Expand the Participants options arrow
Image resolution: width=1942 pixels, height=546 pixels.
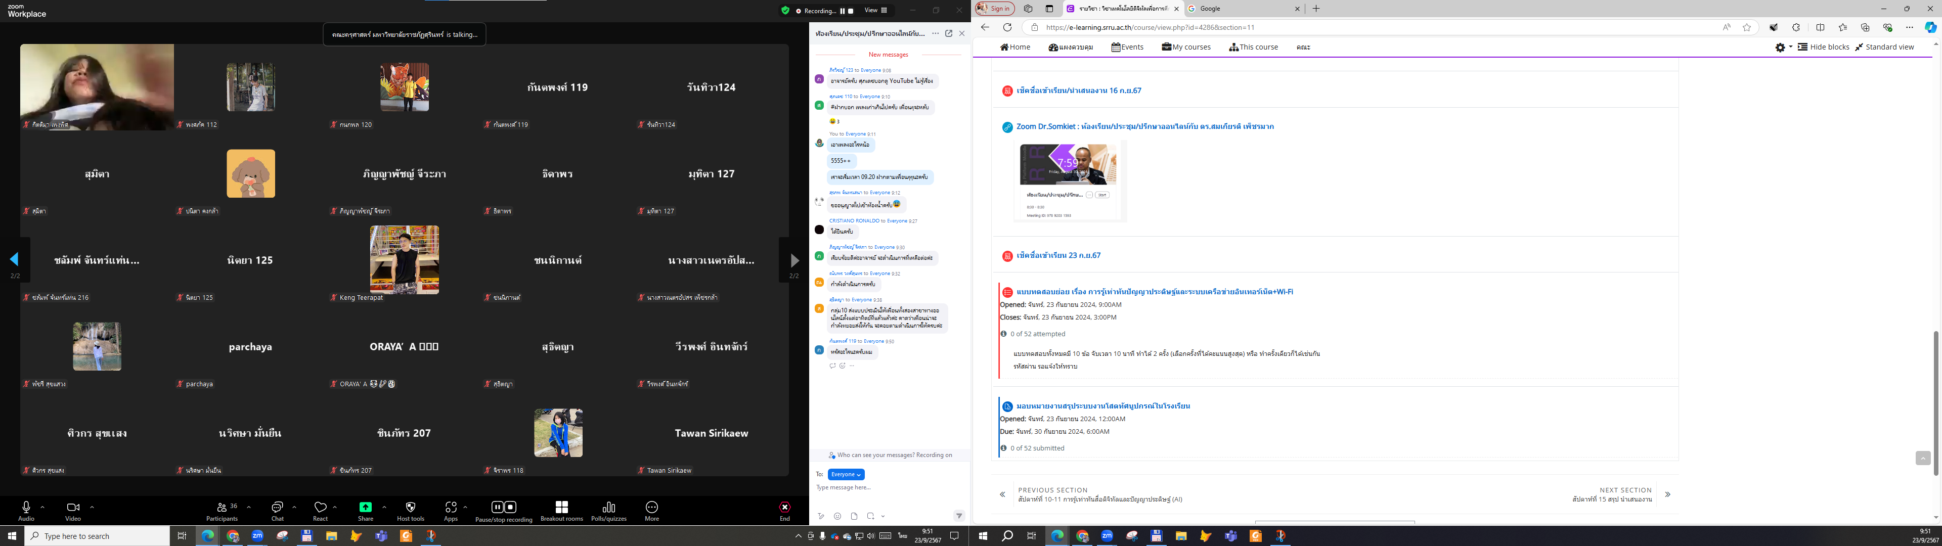coord(249,507)
